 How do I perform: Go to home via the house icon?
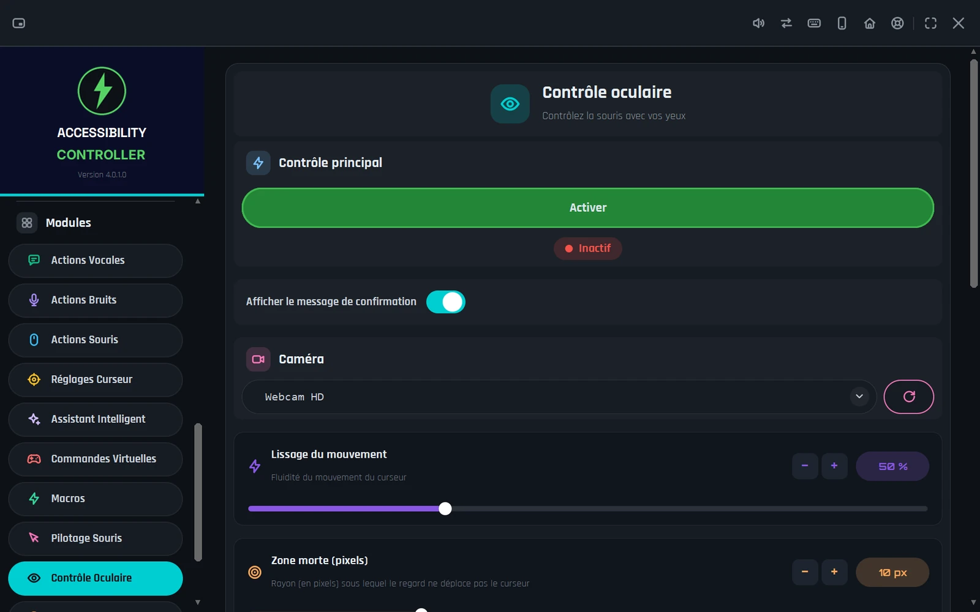[x=870, y=23]
